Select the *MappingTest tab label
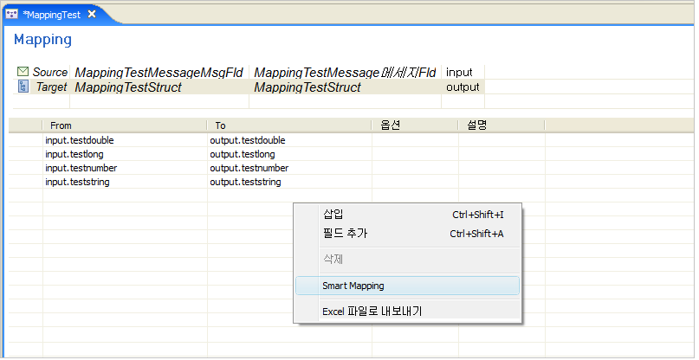This screenshot has height=360, width=699. point(52,15)
